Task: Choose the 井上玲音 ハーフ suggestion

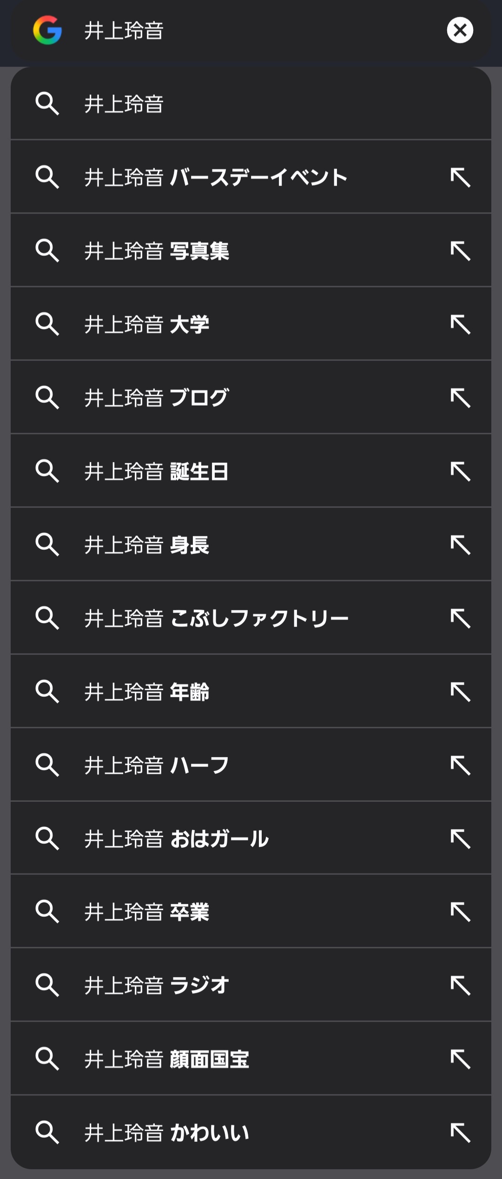Action: pyautogui.click(x=251, y=765)
